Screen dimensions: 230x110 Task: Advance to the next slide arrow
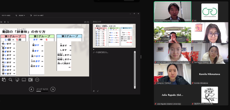point(53,89)
